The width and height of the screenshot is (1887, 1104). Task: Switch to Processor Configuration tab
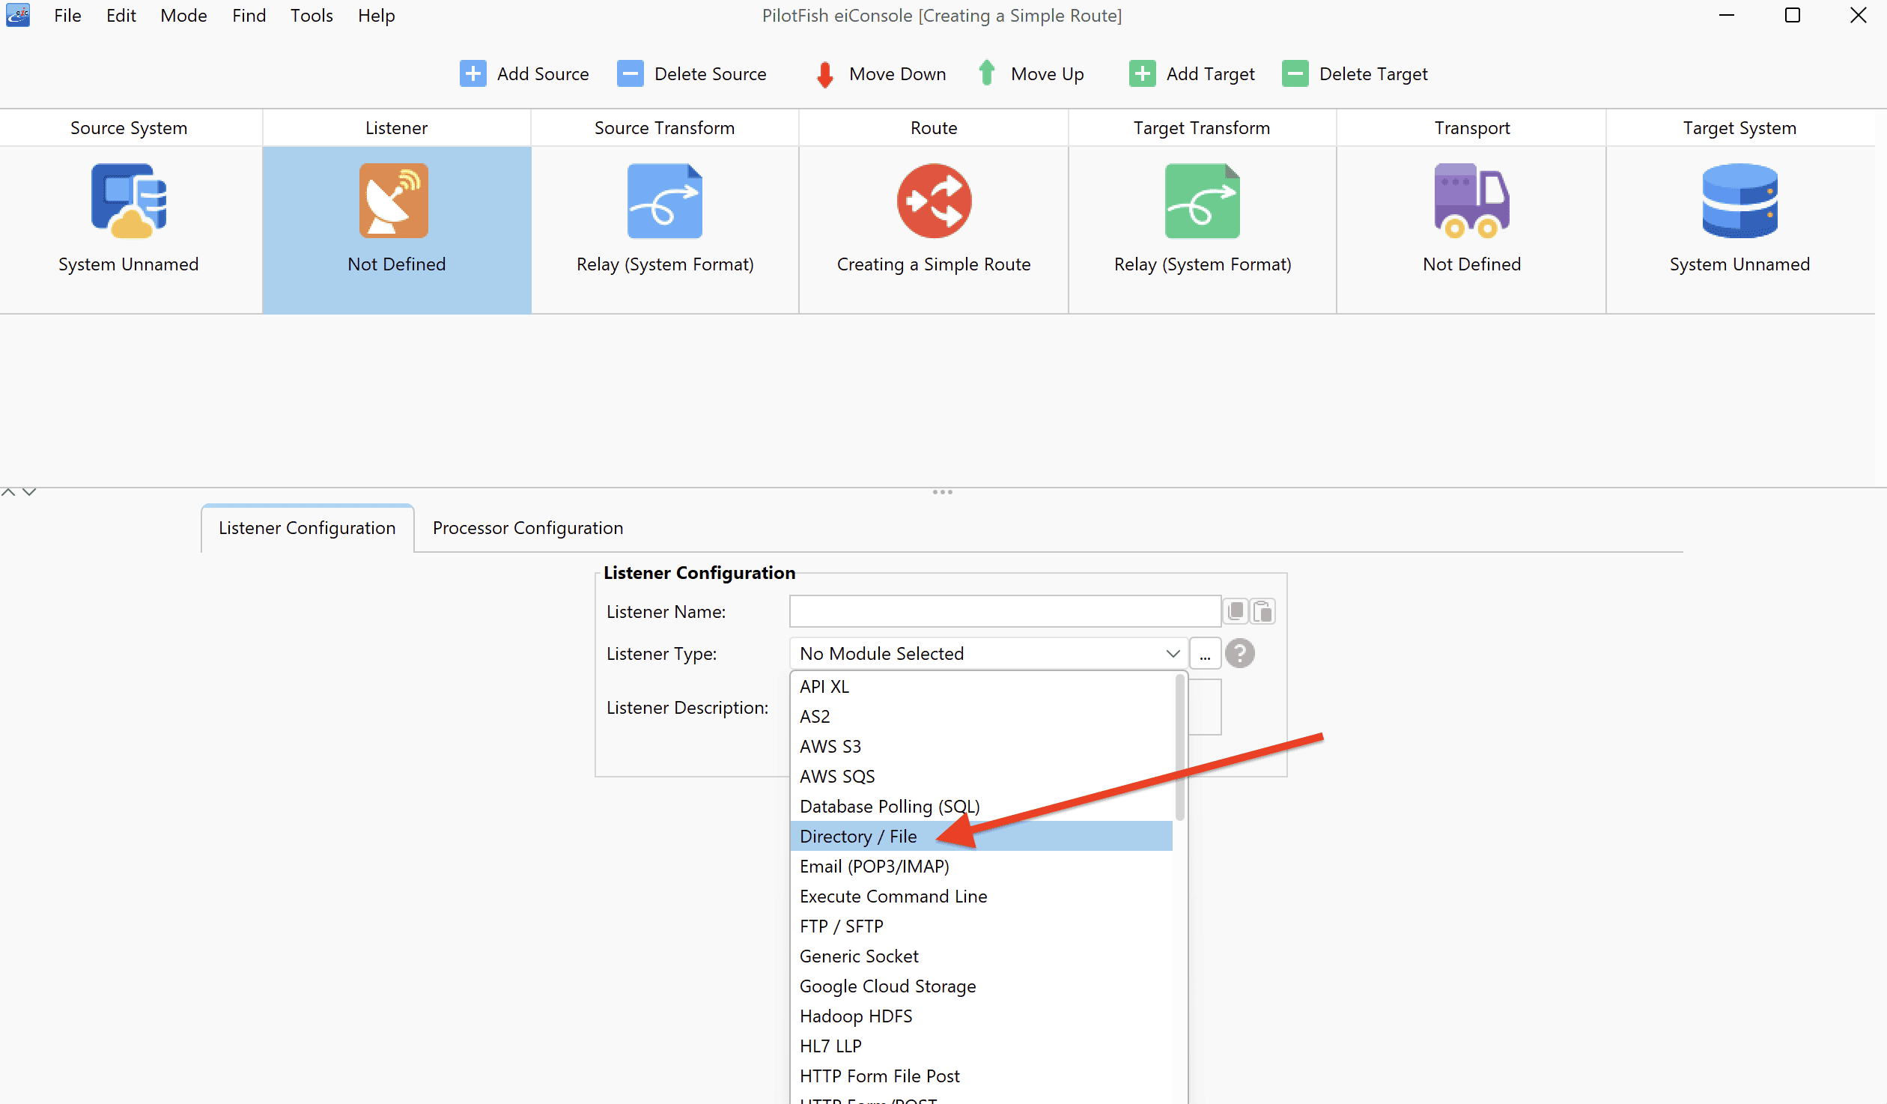coord(527,528)
